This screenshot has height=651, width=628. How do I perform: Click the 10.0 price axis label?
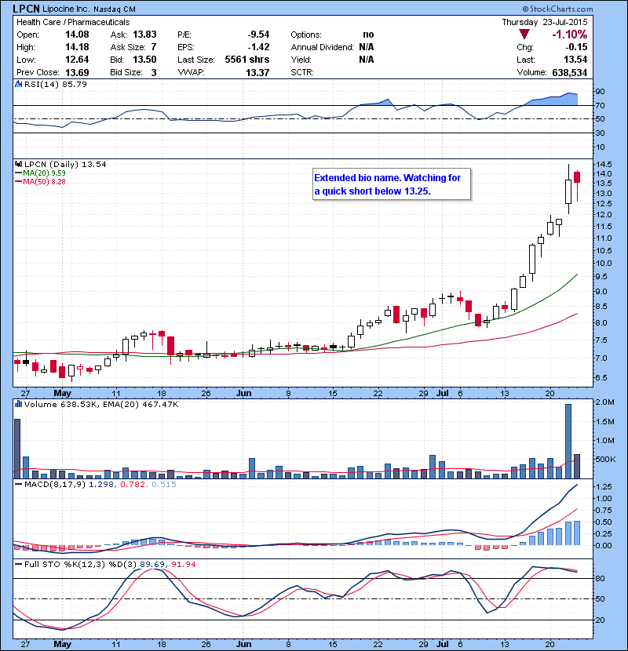coord(604,264)
